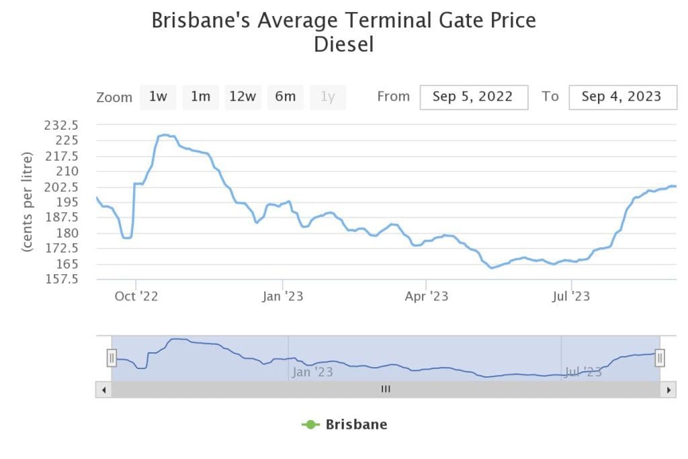Screen dimensions: 688x459
Task: Click the green Brisbane legend marker
Action: 309,424
